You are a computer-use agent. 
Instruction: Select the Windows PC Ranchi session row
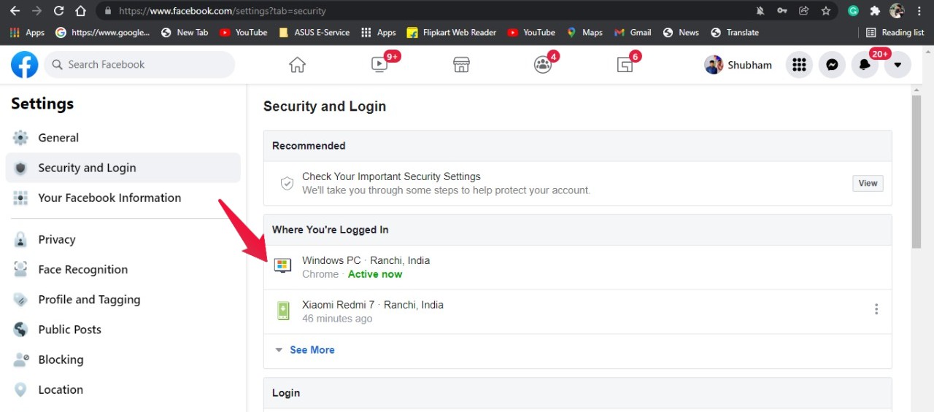[x=578, y=267]
